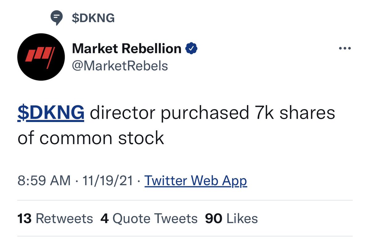
Task: Click the 'of common stock' tweet line
Action: (91, 138)
